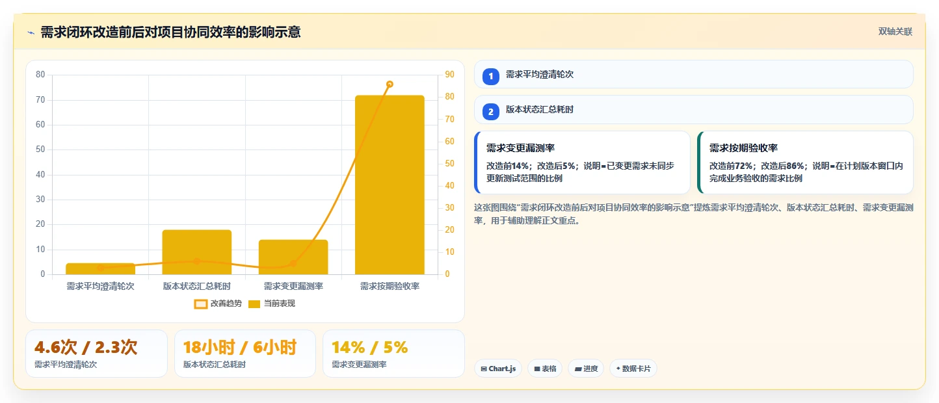
Task: Select the 需求按期验收率 detail card
Action: (x=805, y=162)
